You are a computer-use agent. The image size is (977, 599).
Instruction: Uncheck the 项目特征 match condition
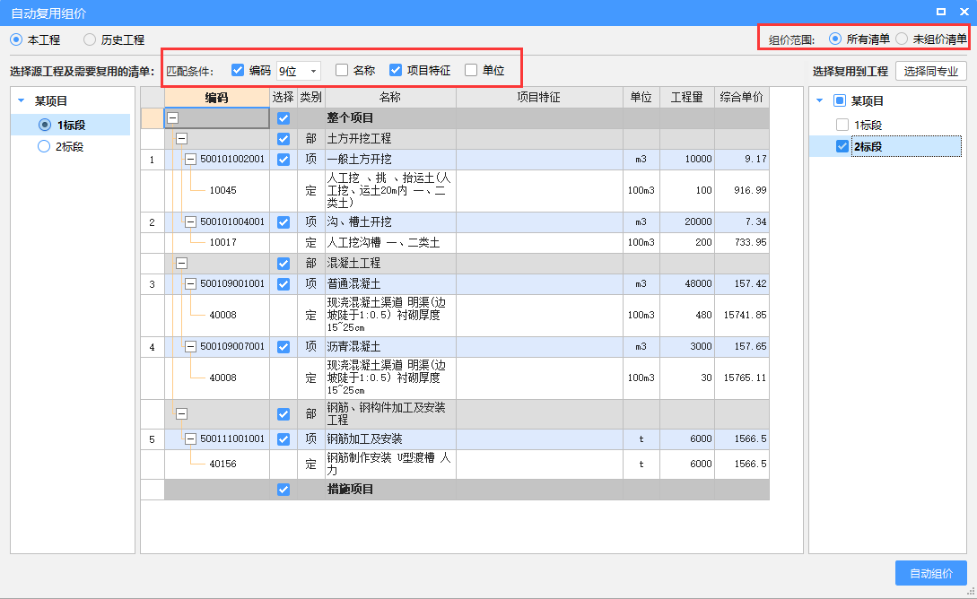click(396, 70)
